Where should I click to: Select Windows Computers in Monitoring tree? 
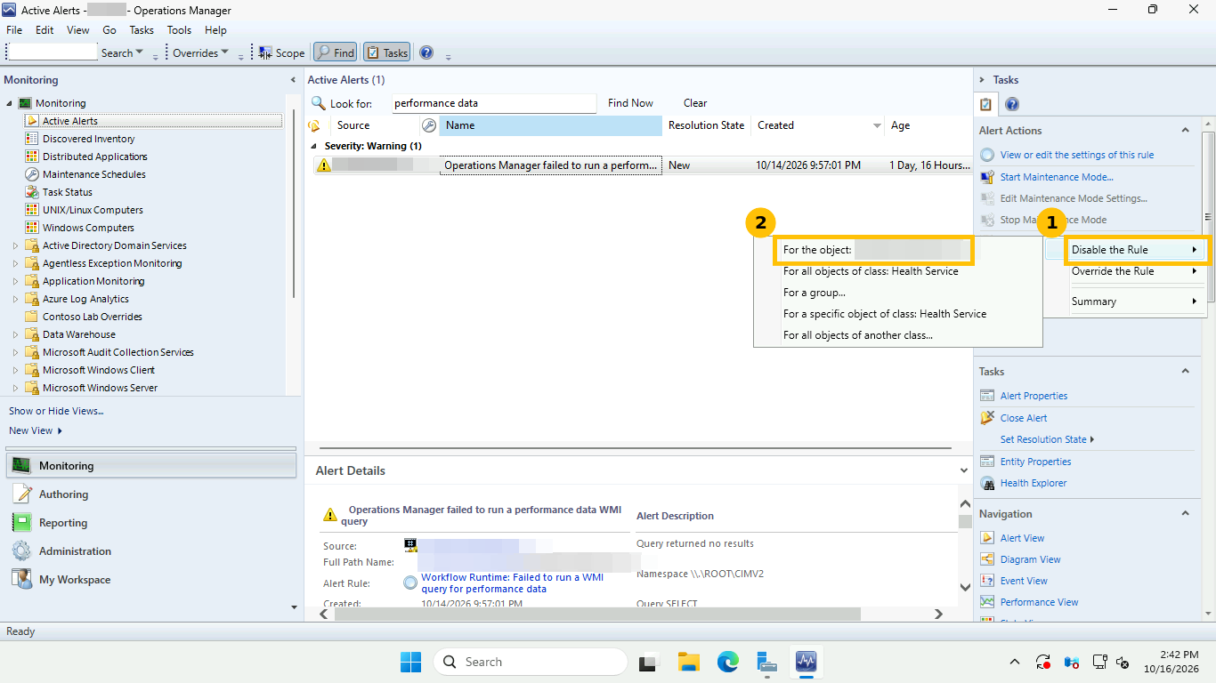coord(88,228)
